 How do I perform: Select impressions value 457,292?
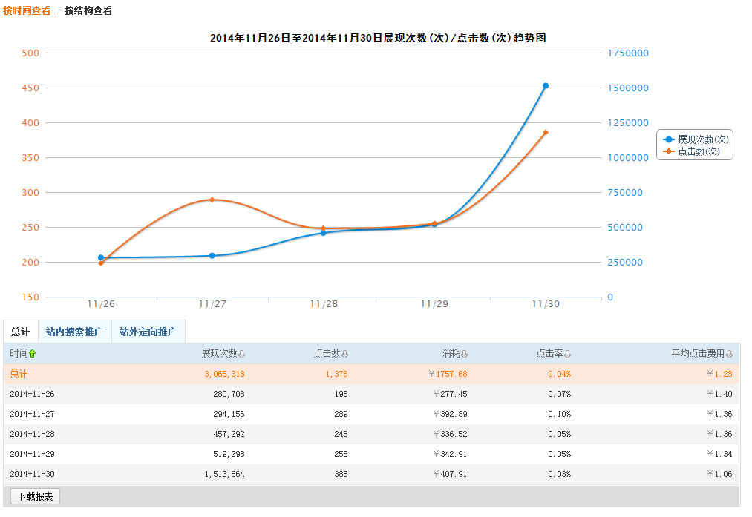(x=229, y=435)
